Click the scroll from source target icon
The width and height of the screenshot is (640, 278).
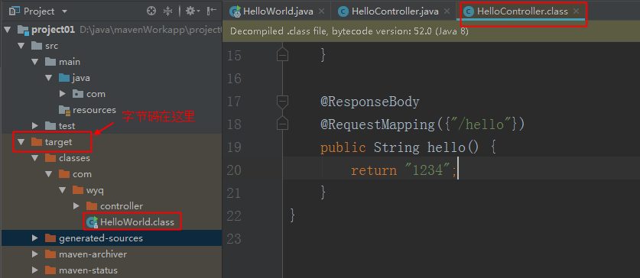click(151, 11)
